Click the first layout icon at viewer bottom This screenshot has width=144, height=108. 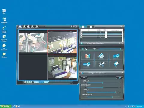[x=25, y=82]
